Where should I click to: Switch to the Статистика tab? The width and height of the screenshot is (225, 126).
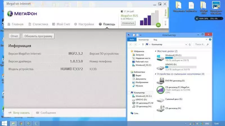pyautogui.click(x=38, y=24)
